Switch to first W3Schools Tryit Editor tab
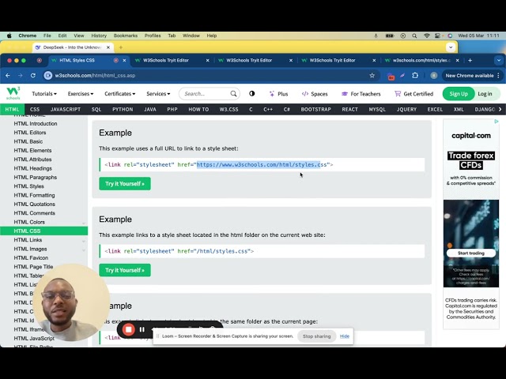Image resolution: width=506 pixels, height=379 pixels. tap(172, 60)
